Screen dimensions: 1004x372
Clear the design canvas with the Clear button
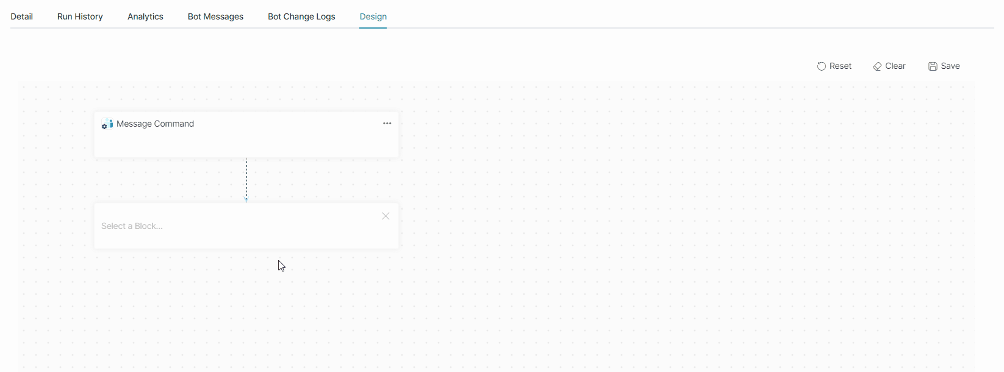click(x=889, y=66)
